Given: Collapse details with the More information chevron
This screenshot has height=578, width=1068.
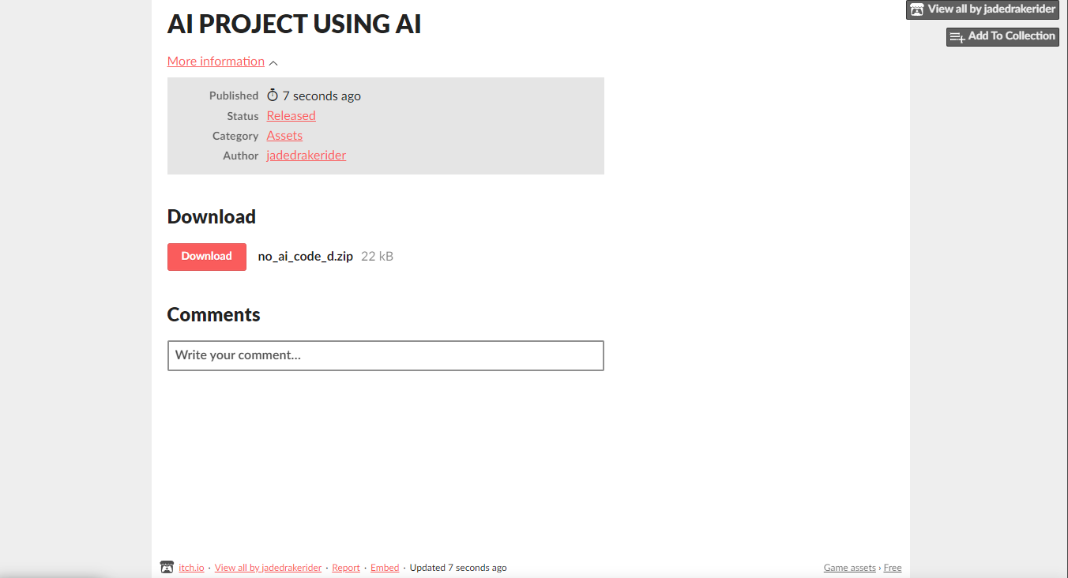Looking at the screenshot, I should (x=273, y=62).
